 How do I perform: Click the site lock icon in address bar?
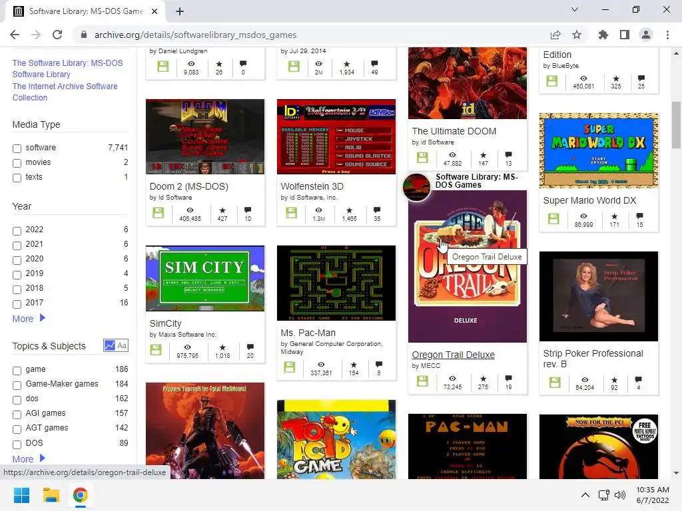(x=84, y=35)
